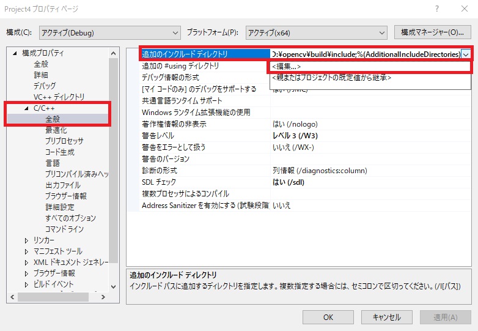Viewport: 478px width, 331px height.
Task: Click the tree scrollbar down arrow
Action: point(114,287)
